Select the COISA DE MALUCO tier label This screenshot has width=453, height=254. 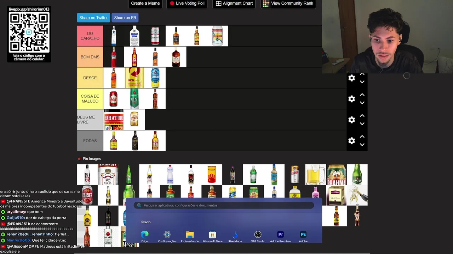(x=90, y=99)
